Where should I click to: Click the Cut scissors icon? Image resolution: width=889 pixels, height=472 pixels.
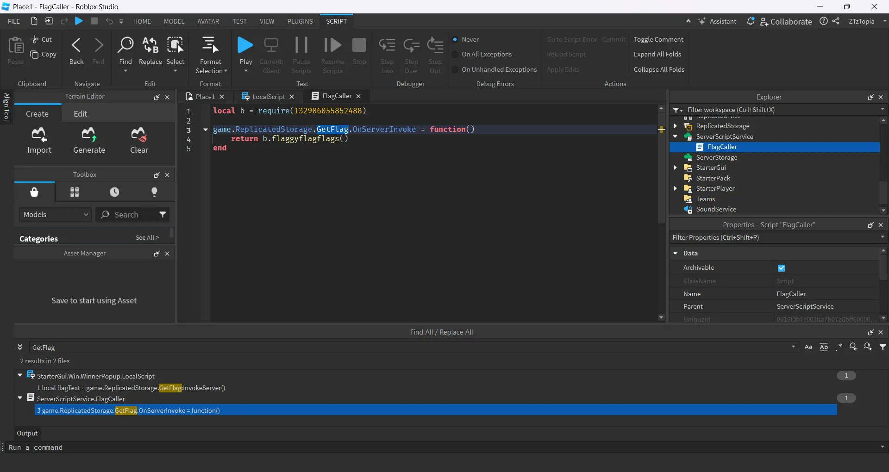coord(35,40)
